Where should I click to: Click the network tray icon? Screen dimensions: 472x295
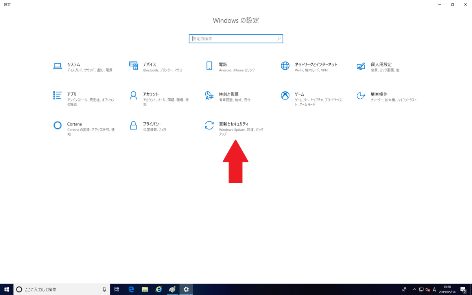coord(421,289)
